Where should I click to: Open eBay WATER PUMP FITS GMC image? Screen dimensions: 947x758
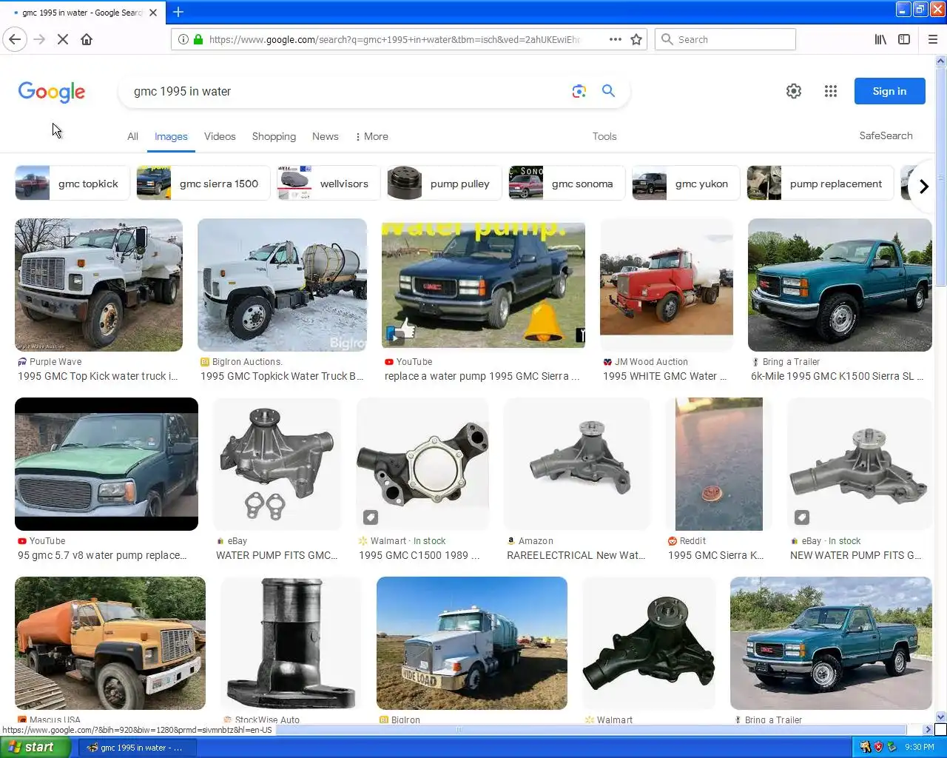point(277,464)
